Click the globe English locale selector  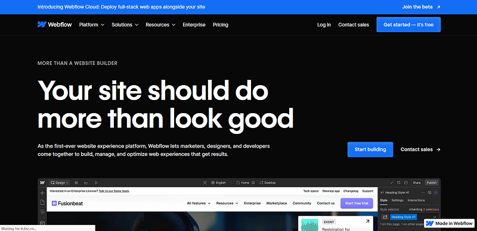(x=218, y=183)
